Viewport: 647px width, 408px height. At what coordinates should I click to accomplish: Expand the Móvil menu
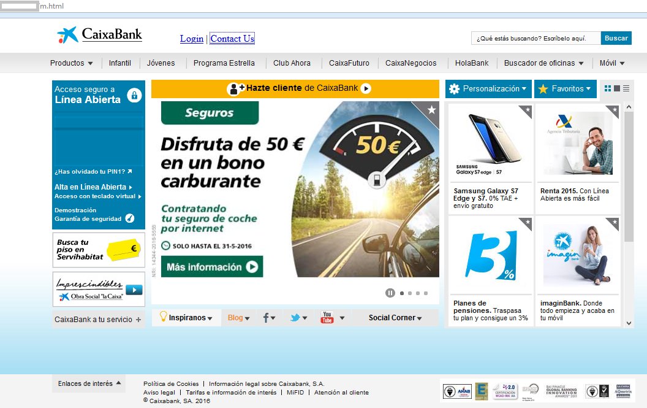pyautogui.click(x=612, y=63)
